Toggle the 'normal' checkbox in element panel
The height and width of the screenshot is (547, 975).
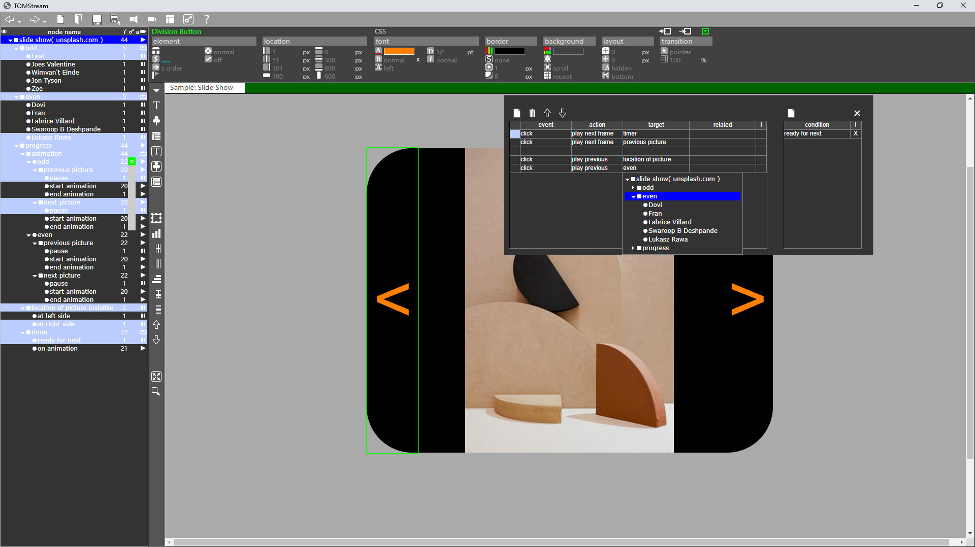pos(208,51)
